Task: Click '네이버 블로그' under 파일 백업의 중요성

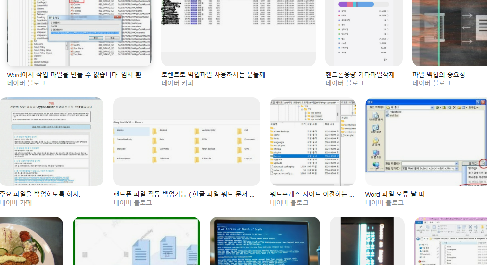Action: coord(432,83)
